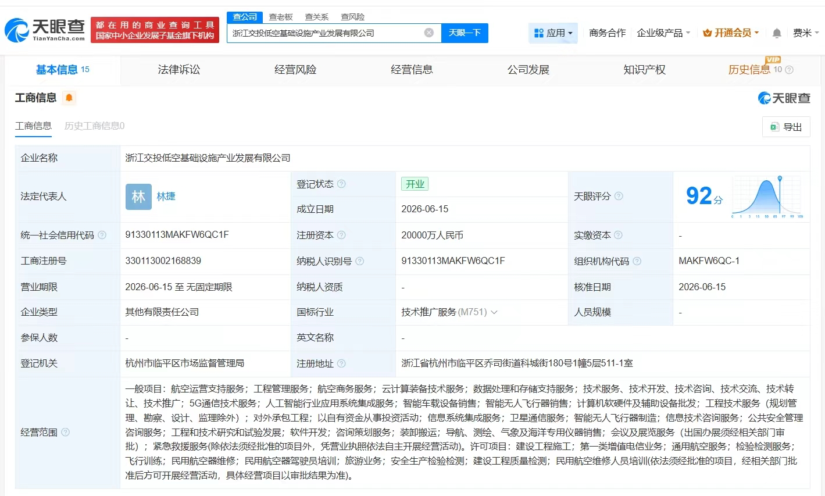Click 2026-06-15 至 无固定期限 business term
Viewport: 825px width, 496px height.
pyautogui.click(x=178, y=287)
